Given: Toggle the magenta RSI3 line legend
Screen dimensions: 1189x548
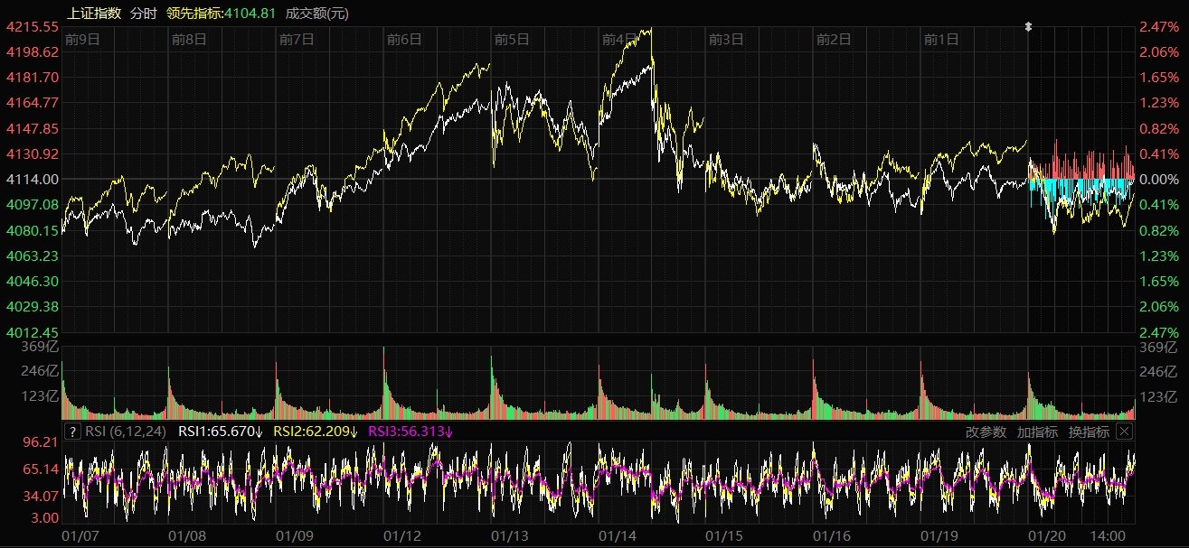Looking at the screenshot, I should [410, 432].
